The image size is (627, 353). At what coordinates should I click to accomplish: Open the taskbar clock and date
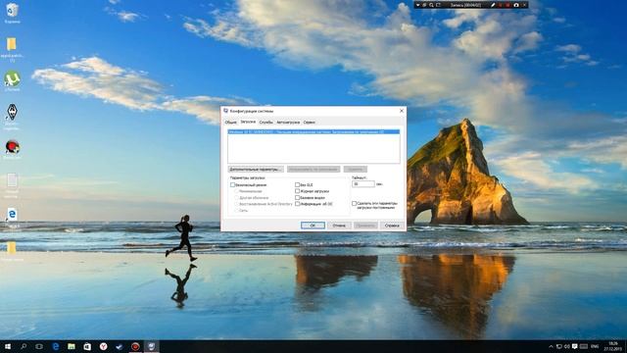point(612,346)
